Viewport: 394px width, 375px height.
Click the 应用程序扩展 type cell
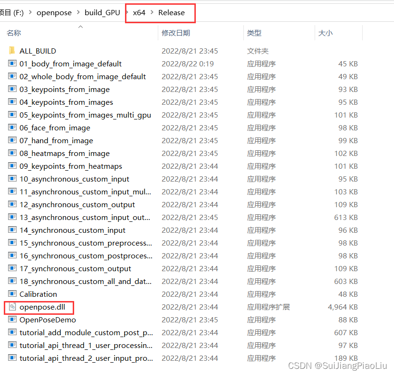tap(269, 307)
